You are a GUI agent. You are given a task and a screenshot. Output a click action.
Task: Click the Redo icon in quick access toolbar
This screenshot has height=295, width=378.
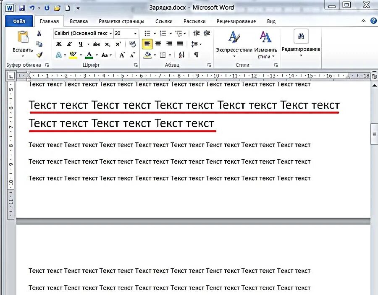tap(47, 8)
